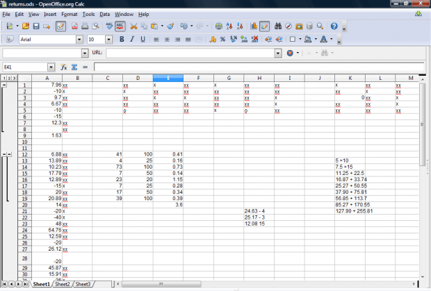Apply Percent number format
This screenshot has height=291, width=431.
pos(223,40)
